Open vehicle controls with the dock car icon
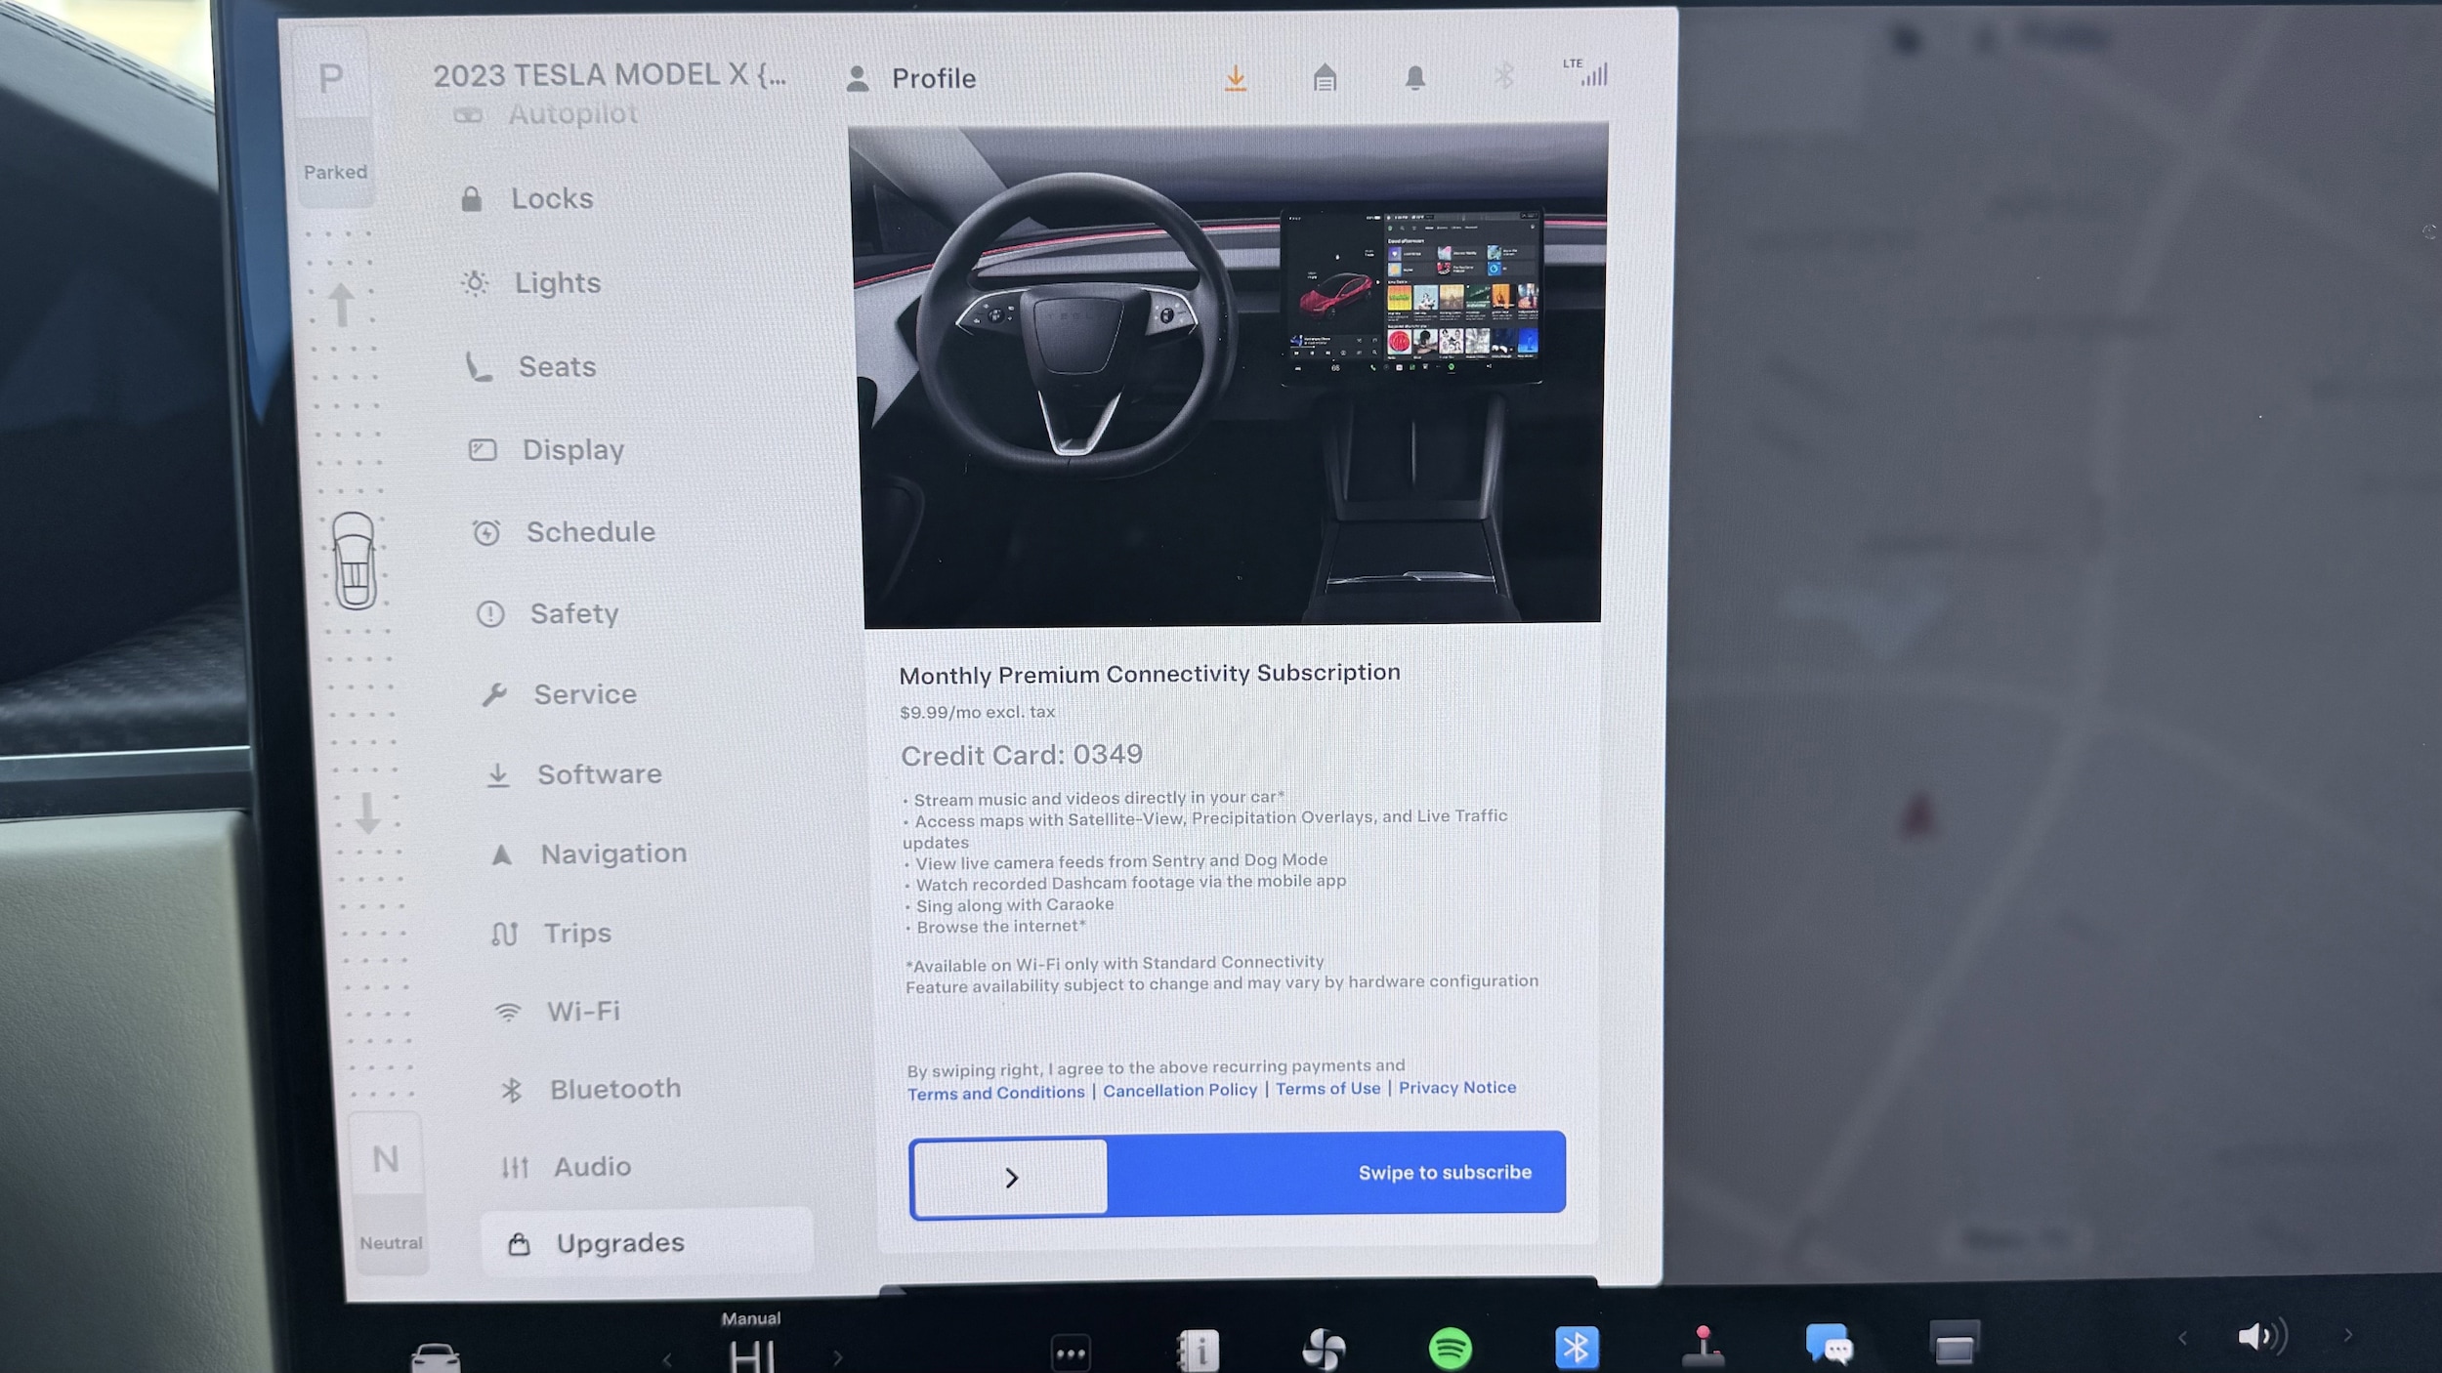2442x1373 pixels. pyautogui.click(x=436, y=1356)
